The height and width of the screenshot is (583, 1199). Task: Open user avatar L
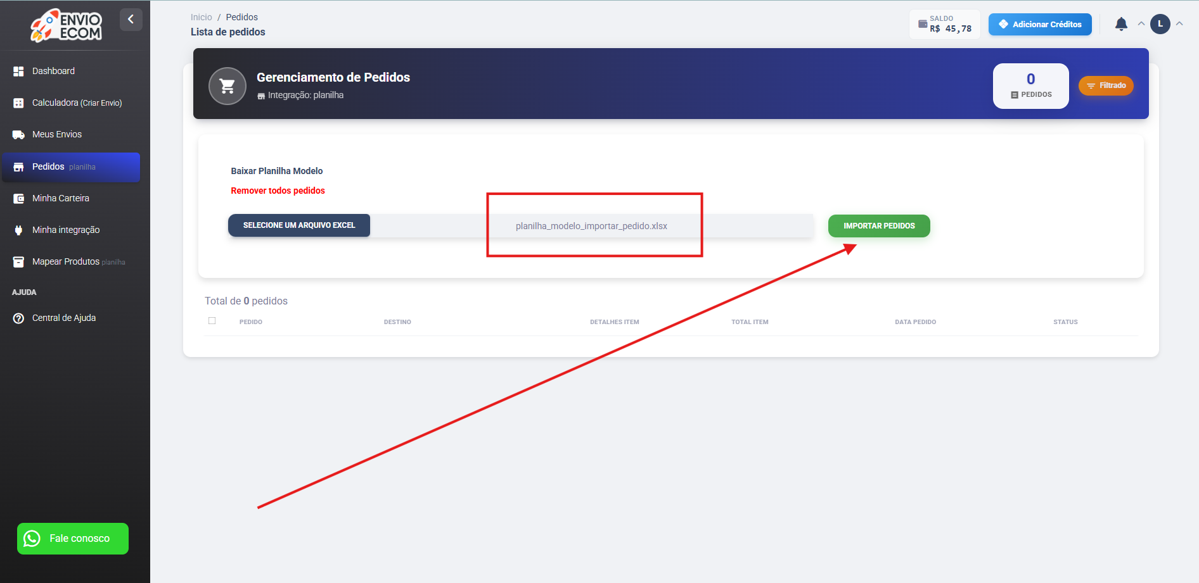[x=1160, y=24]
